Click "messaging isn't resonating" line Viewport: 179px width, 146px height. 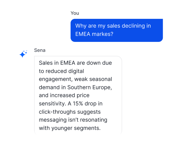click(x=73, y=120)
